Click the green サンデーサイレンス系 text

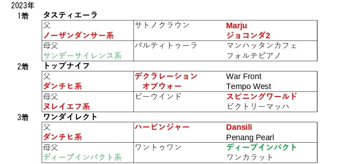coord(82,56)
